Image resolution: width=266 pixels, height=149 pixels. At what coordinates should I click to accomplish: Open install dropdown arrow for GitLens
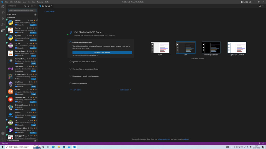pos(35,133)
